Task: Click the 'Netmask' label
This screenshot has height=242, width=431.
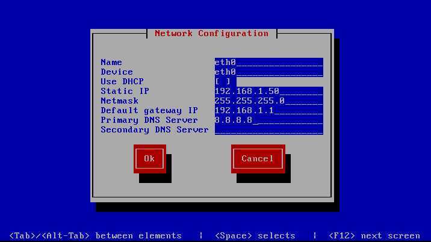Action: point(119,101)
